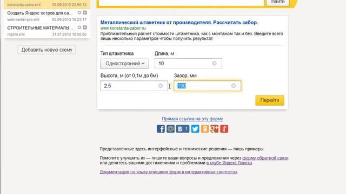Share via the red Ya.ru icon
This screenshot has height=194, width=346.
tap(224, 129)
